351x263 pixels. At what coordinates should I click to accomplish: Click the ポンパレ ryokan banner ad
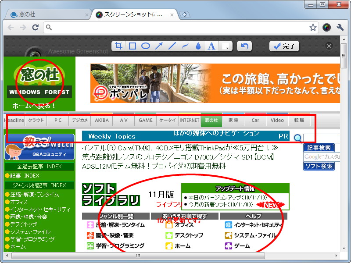click(x=215, y=83)
